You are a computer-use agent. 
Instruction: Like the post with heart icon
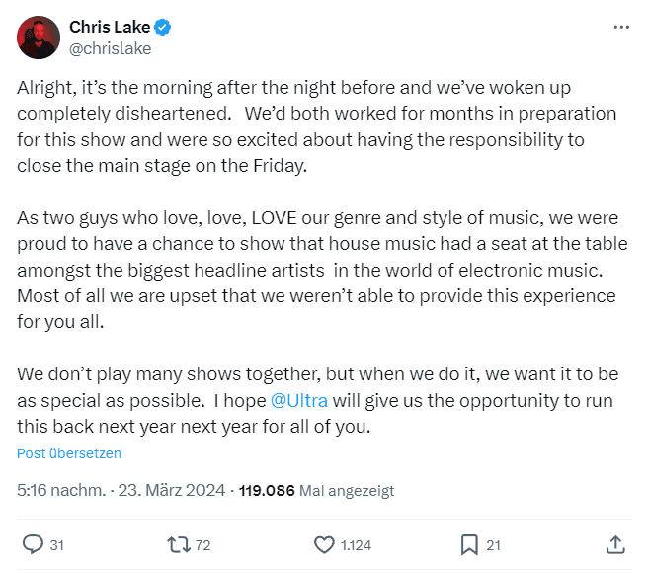point(324,544)
